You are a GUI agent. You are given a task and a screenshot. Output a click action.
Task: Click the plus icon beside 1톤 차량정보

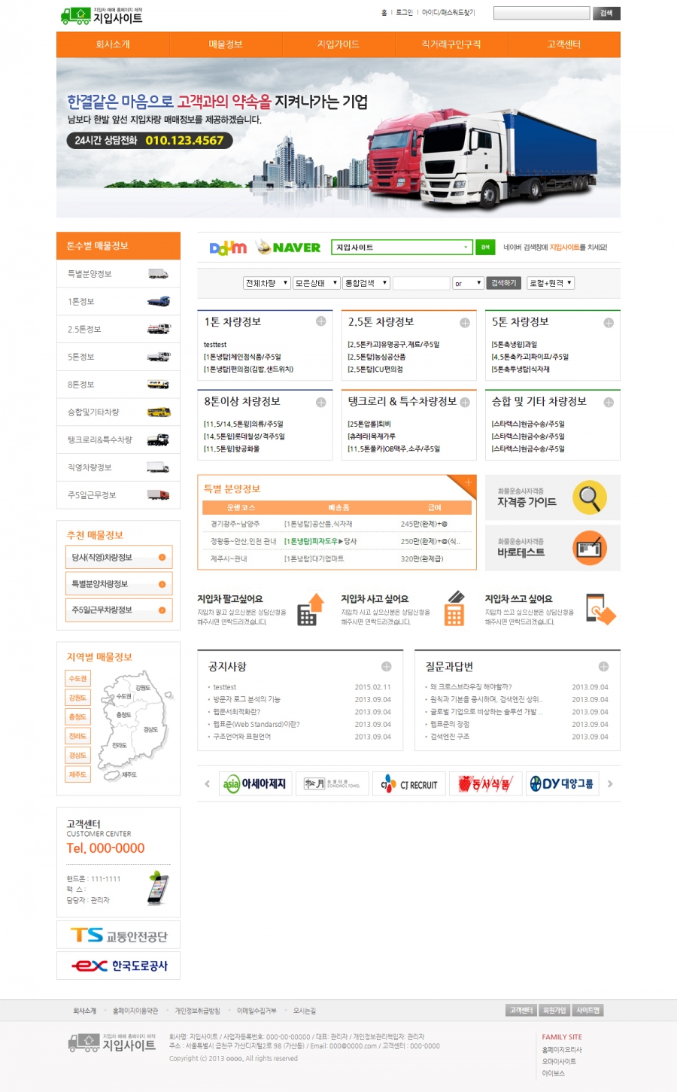[x=320, y=322]
